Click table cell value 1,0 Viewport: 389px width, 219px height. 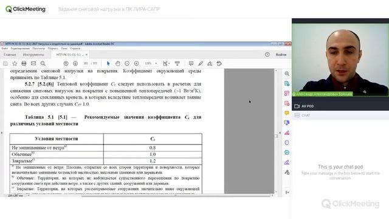pos(153,155)
